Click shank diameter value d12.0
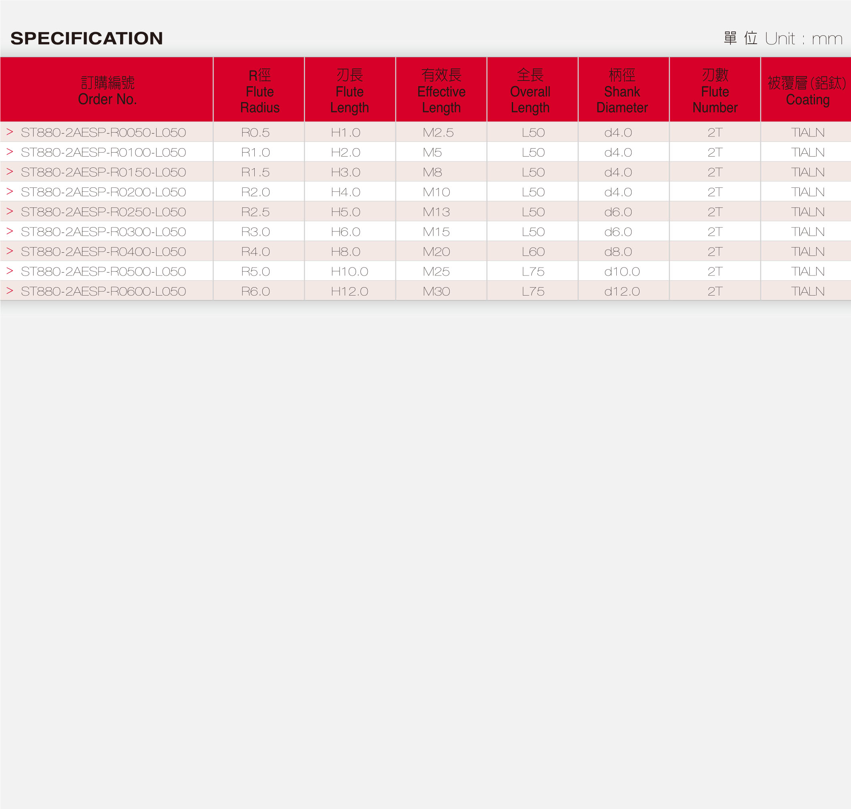 (622, 291)
